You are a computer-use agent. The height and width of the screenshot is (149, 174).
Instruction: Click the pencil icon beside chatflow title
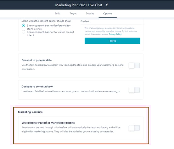pyautogui.click(x=107, y=5)
